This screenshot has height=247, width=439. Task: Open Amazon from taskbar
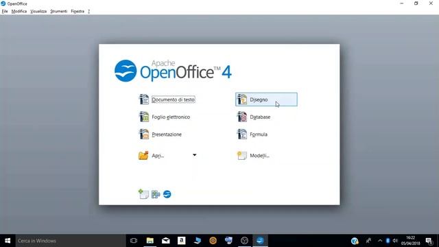click(x=181, y=241)
